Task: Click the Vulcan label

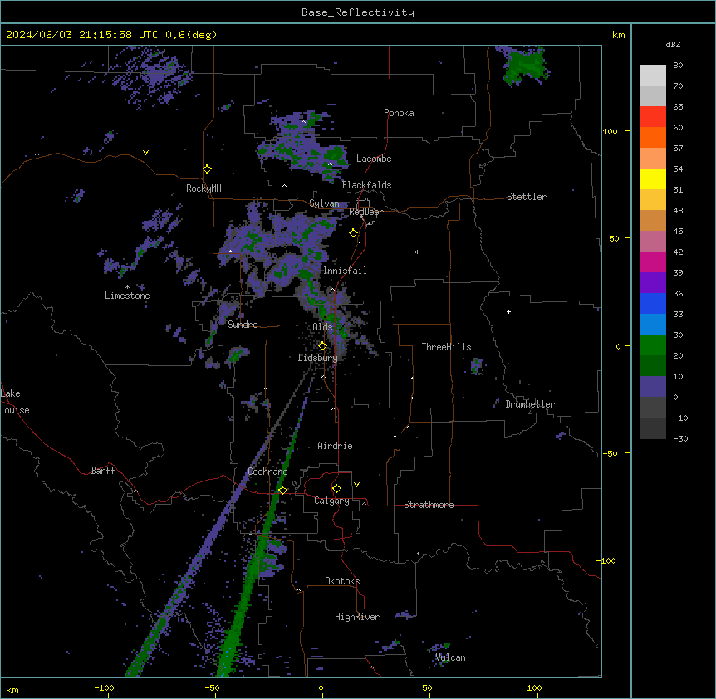Action: 450,657
